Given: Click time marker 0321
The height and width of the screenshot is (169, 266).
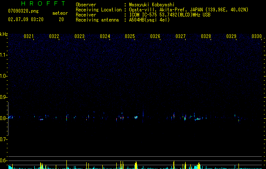Looking at the screenshot, I should click(x=29, y=36).
